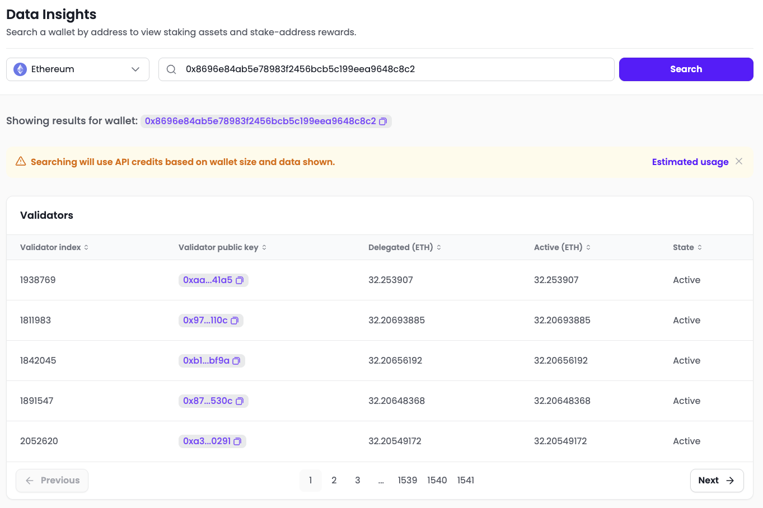Open validator key link 0x87...530c
The image size is (763, 508).
click(x=208, y=401)
